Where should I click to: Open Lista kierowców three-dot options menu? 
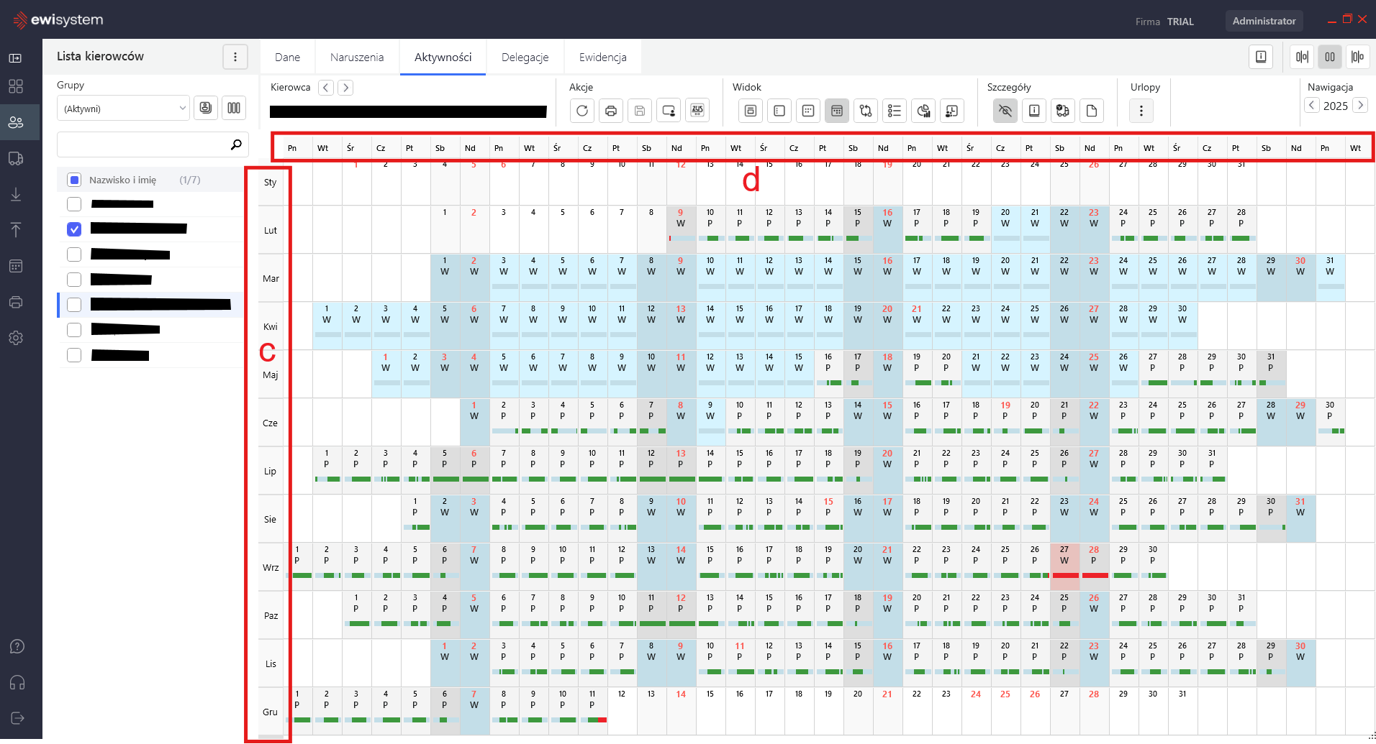235,57
